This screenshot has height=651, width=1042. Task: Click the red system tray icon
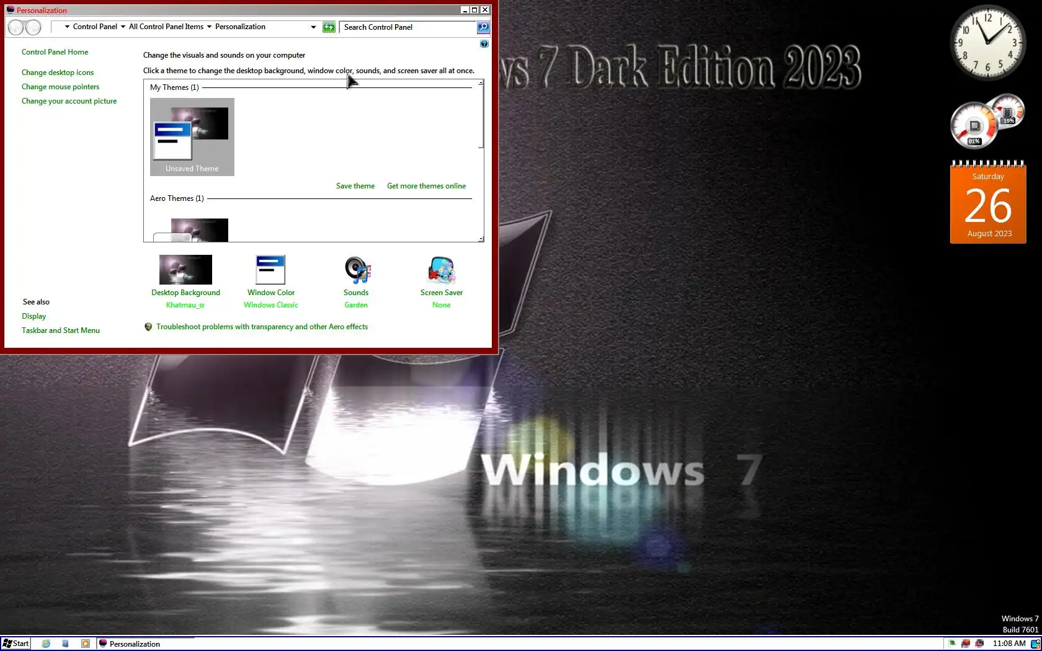(x=966, y=644)
